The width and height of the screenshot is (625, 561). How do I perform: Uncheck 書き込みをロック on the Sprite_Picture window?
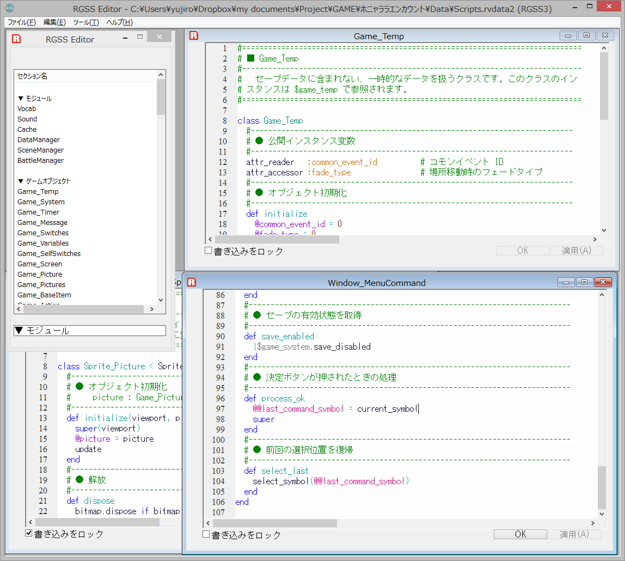(x=28, y=533)
